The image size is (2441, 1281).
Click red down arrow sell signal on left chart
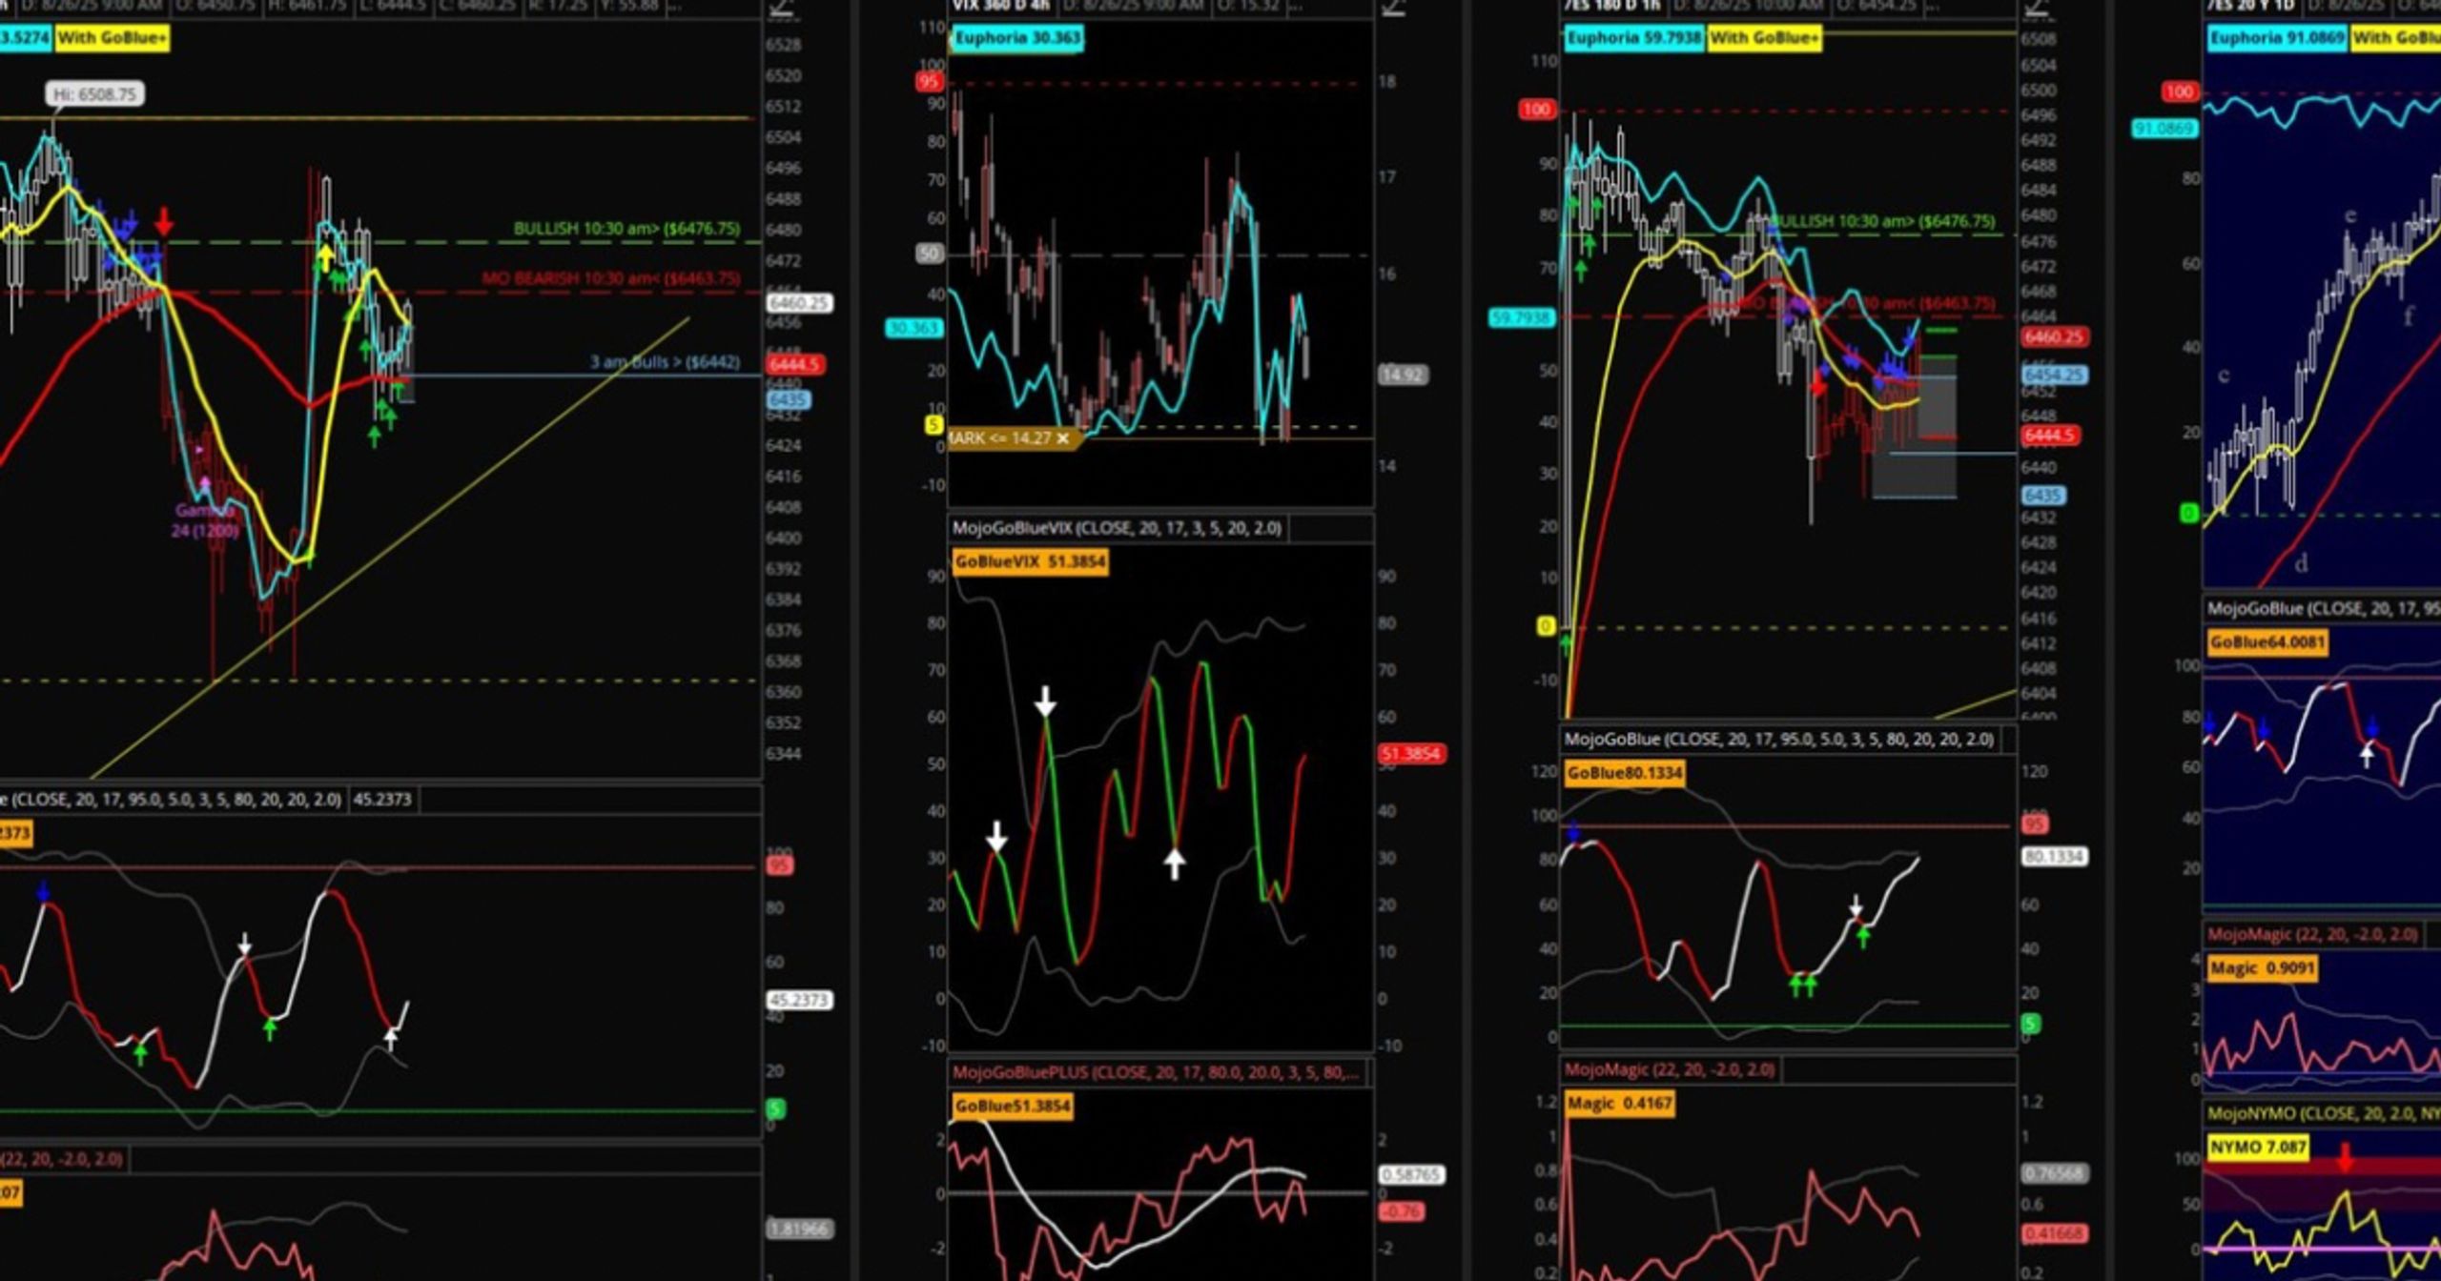[164, 221]
